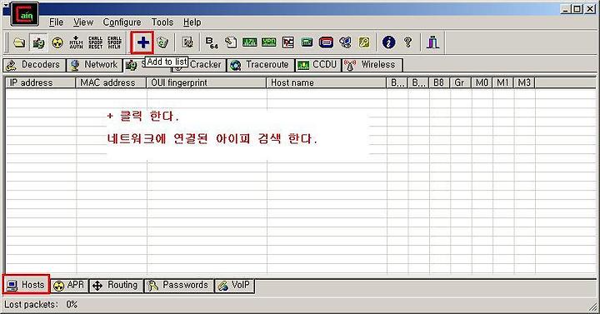Open the Configure dialog toolbar icon

click(187, 42)
